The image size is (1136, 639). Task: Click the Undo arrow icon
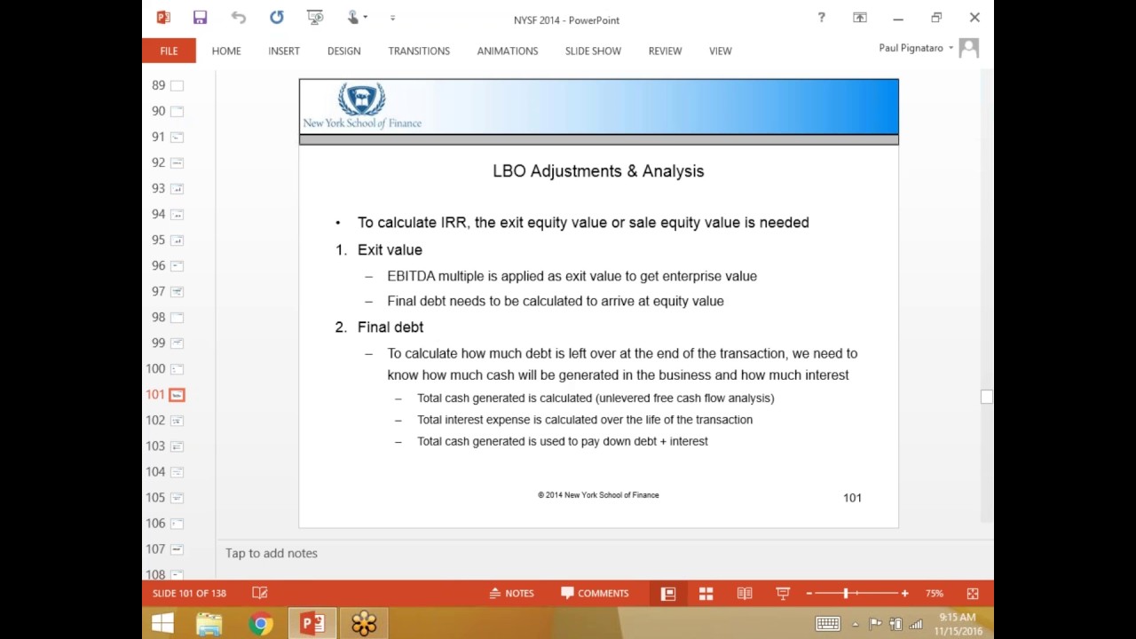click(238, 18)
